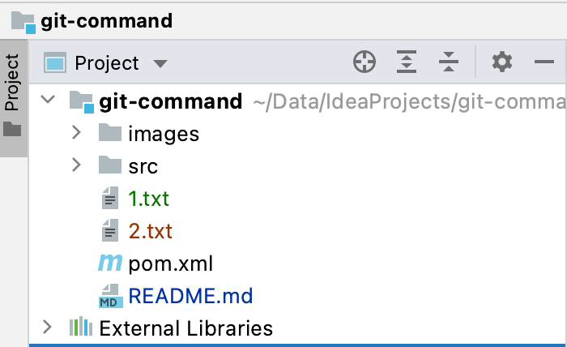
Task: Select the 2.txt file
Action: (x=150, y=231)
